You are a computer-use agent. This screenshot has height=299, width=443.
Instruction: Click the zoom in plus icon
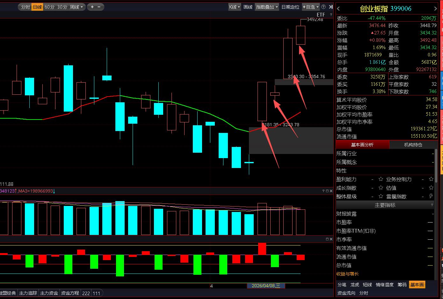click(92, 7)
